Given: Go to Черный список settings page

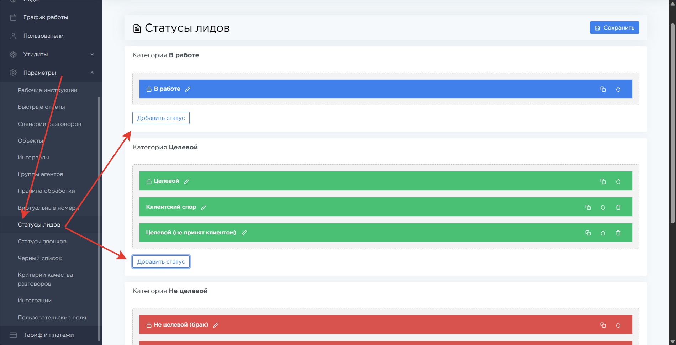Looking at the screenshot, I should coord(39,258).
